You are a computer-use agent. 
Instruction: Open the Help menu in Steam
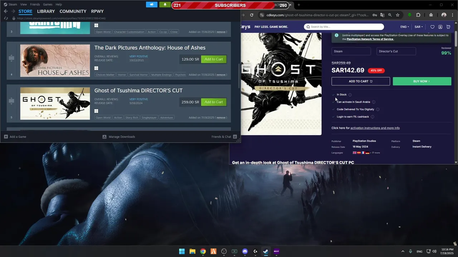point(59,4)
